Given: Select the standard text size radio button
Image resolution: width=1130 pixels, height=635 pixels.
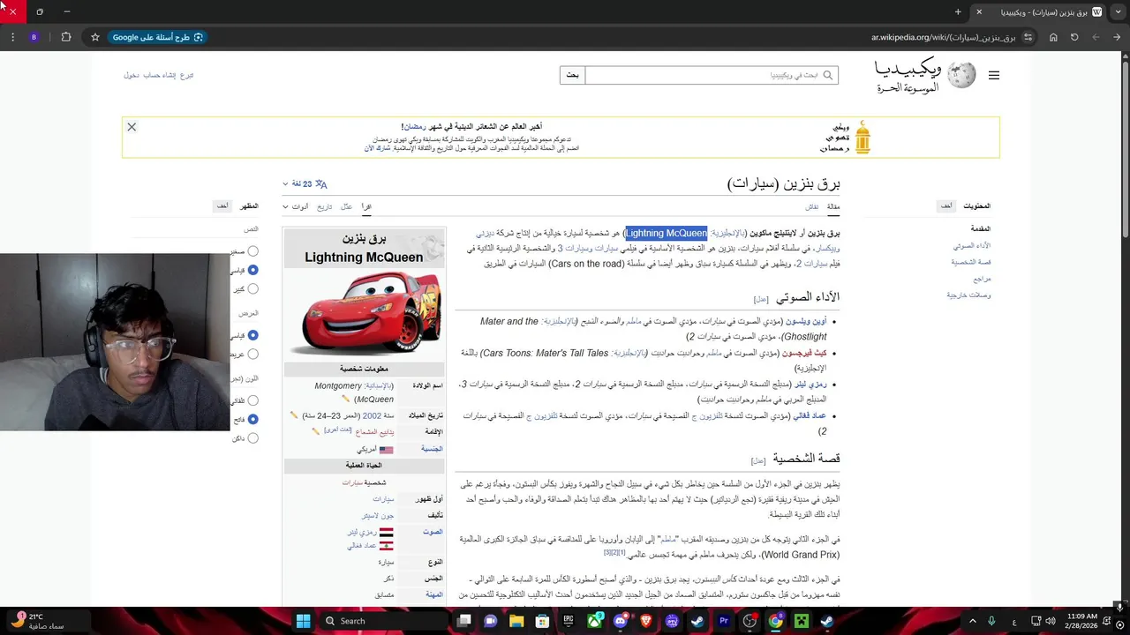Looking at the screenshot, I should pos(252,270).
